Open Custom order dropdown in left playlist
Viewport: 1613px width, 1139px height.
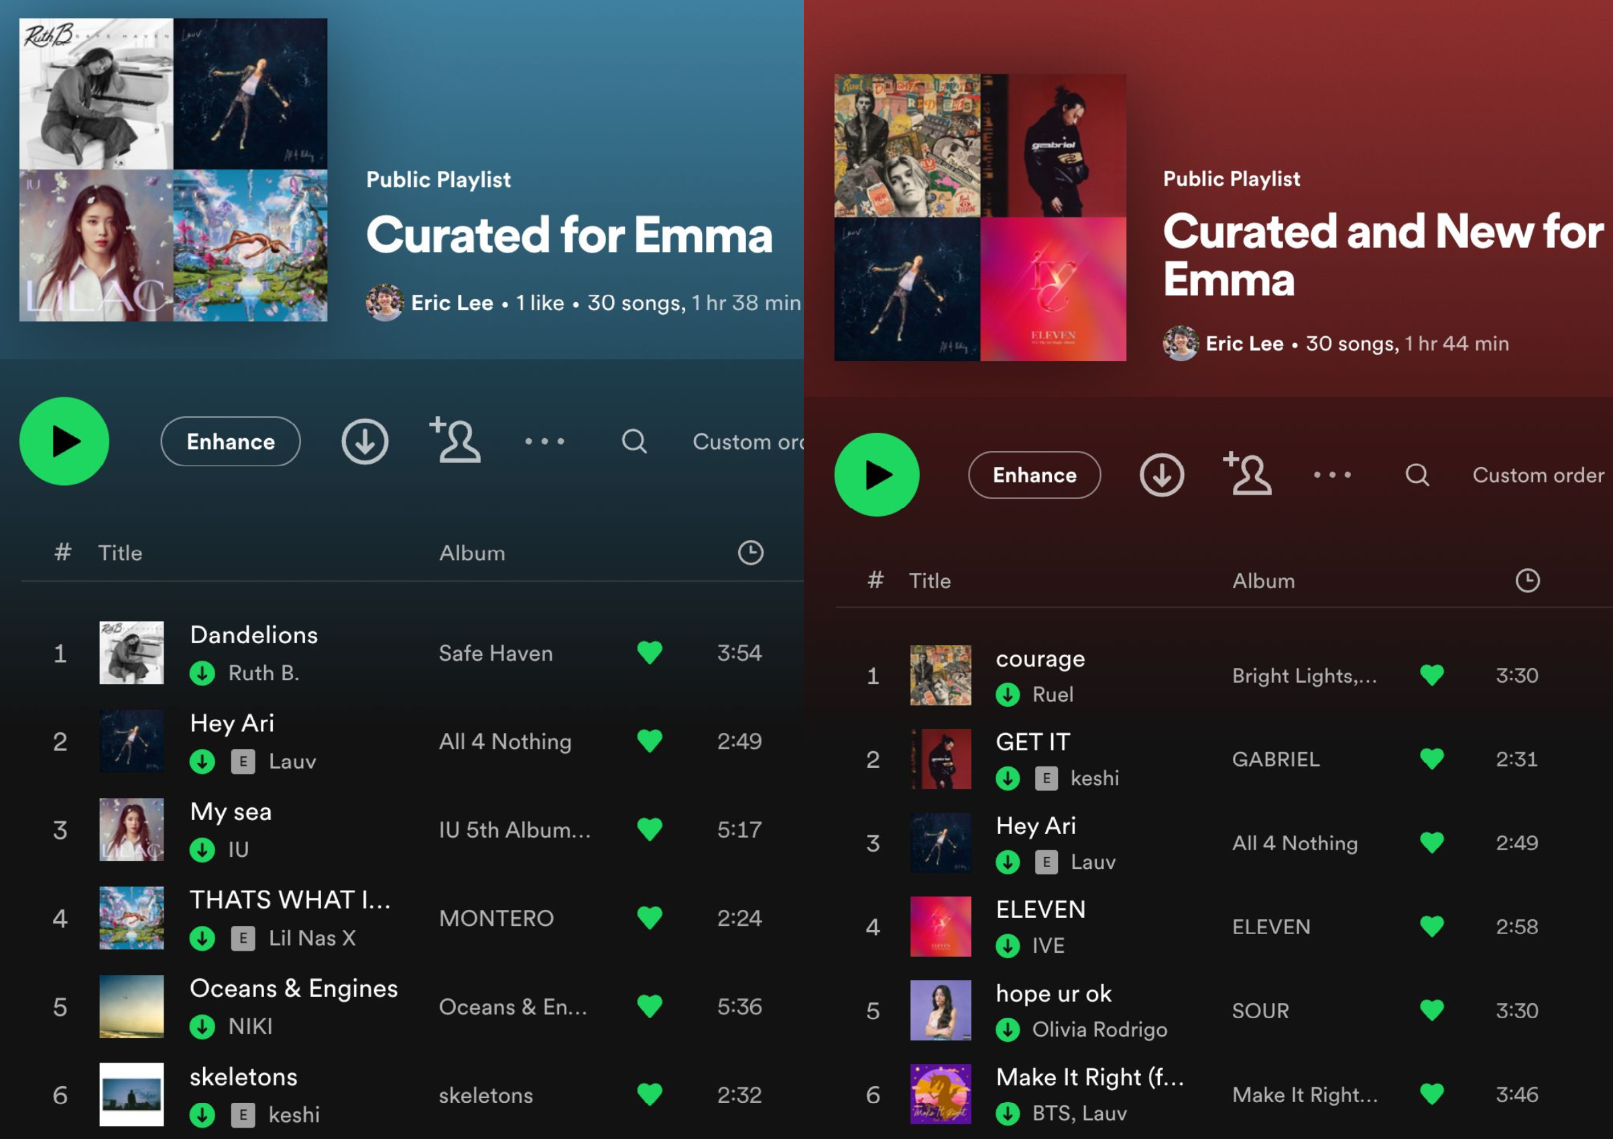(748, 442)
